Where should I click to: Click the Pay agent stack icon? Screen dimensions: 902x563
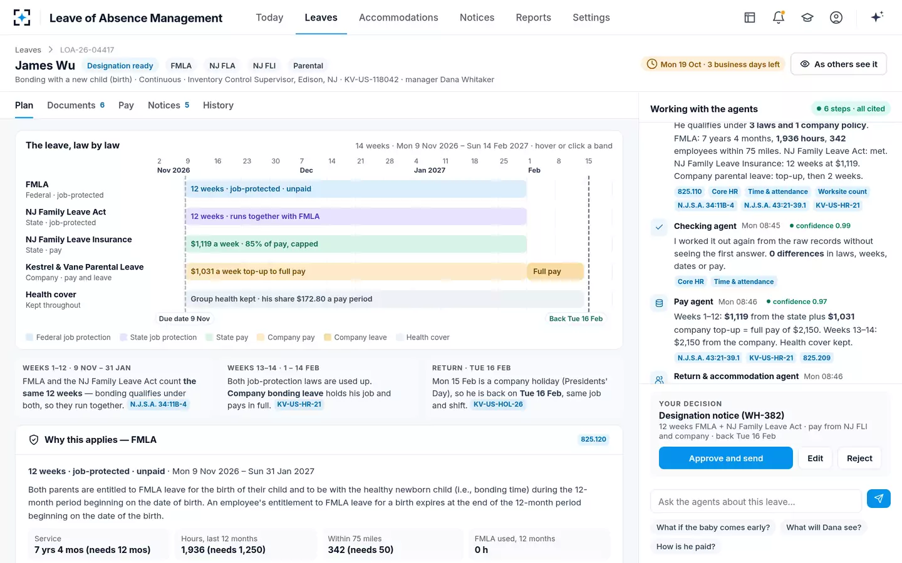point(659,303)
